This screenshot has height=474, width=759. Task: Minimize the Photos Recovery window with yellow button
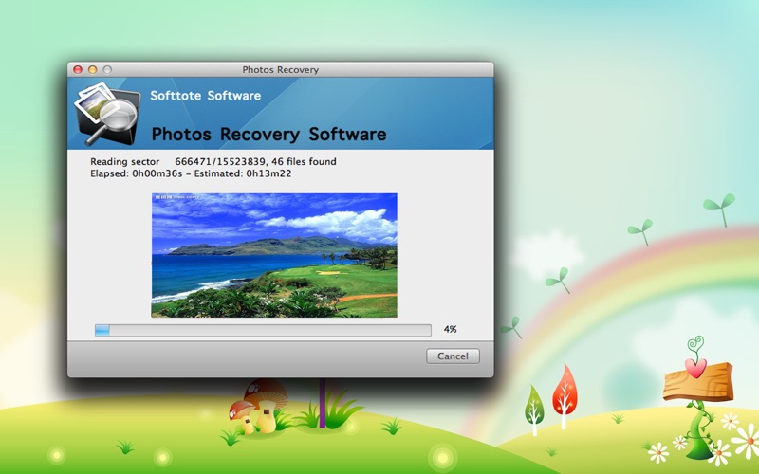(x=92, y=69)
